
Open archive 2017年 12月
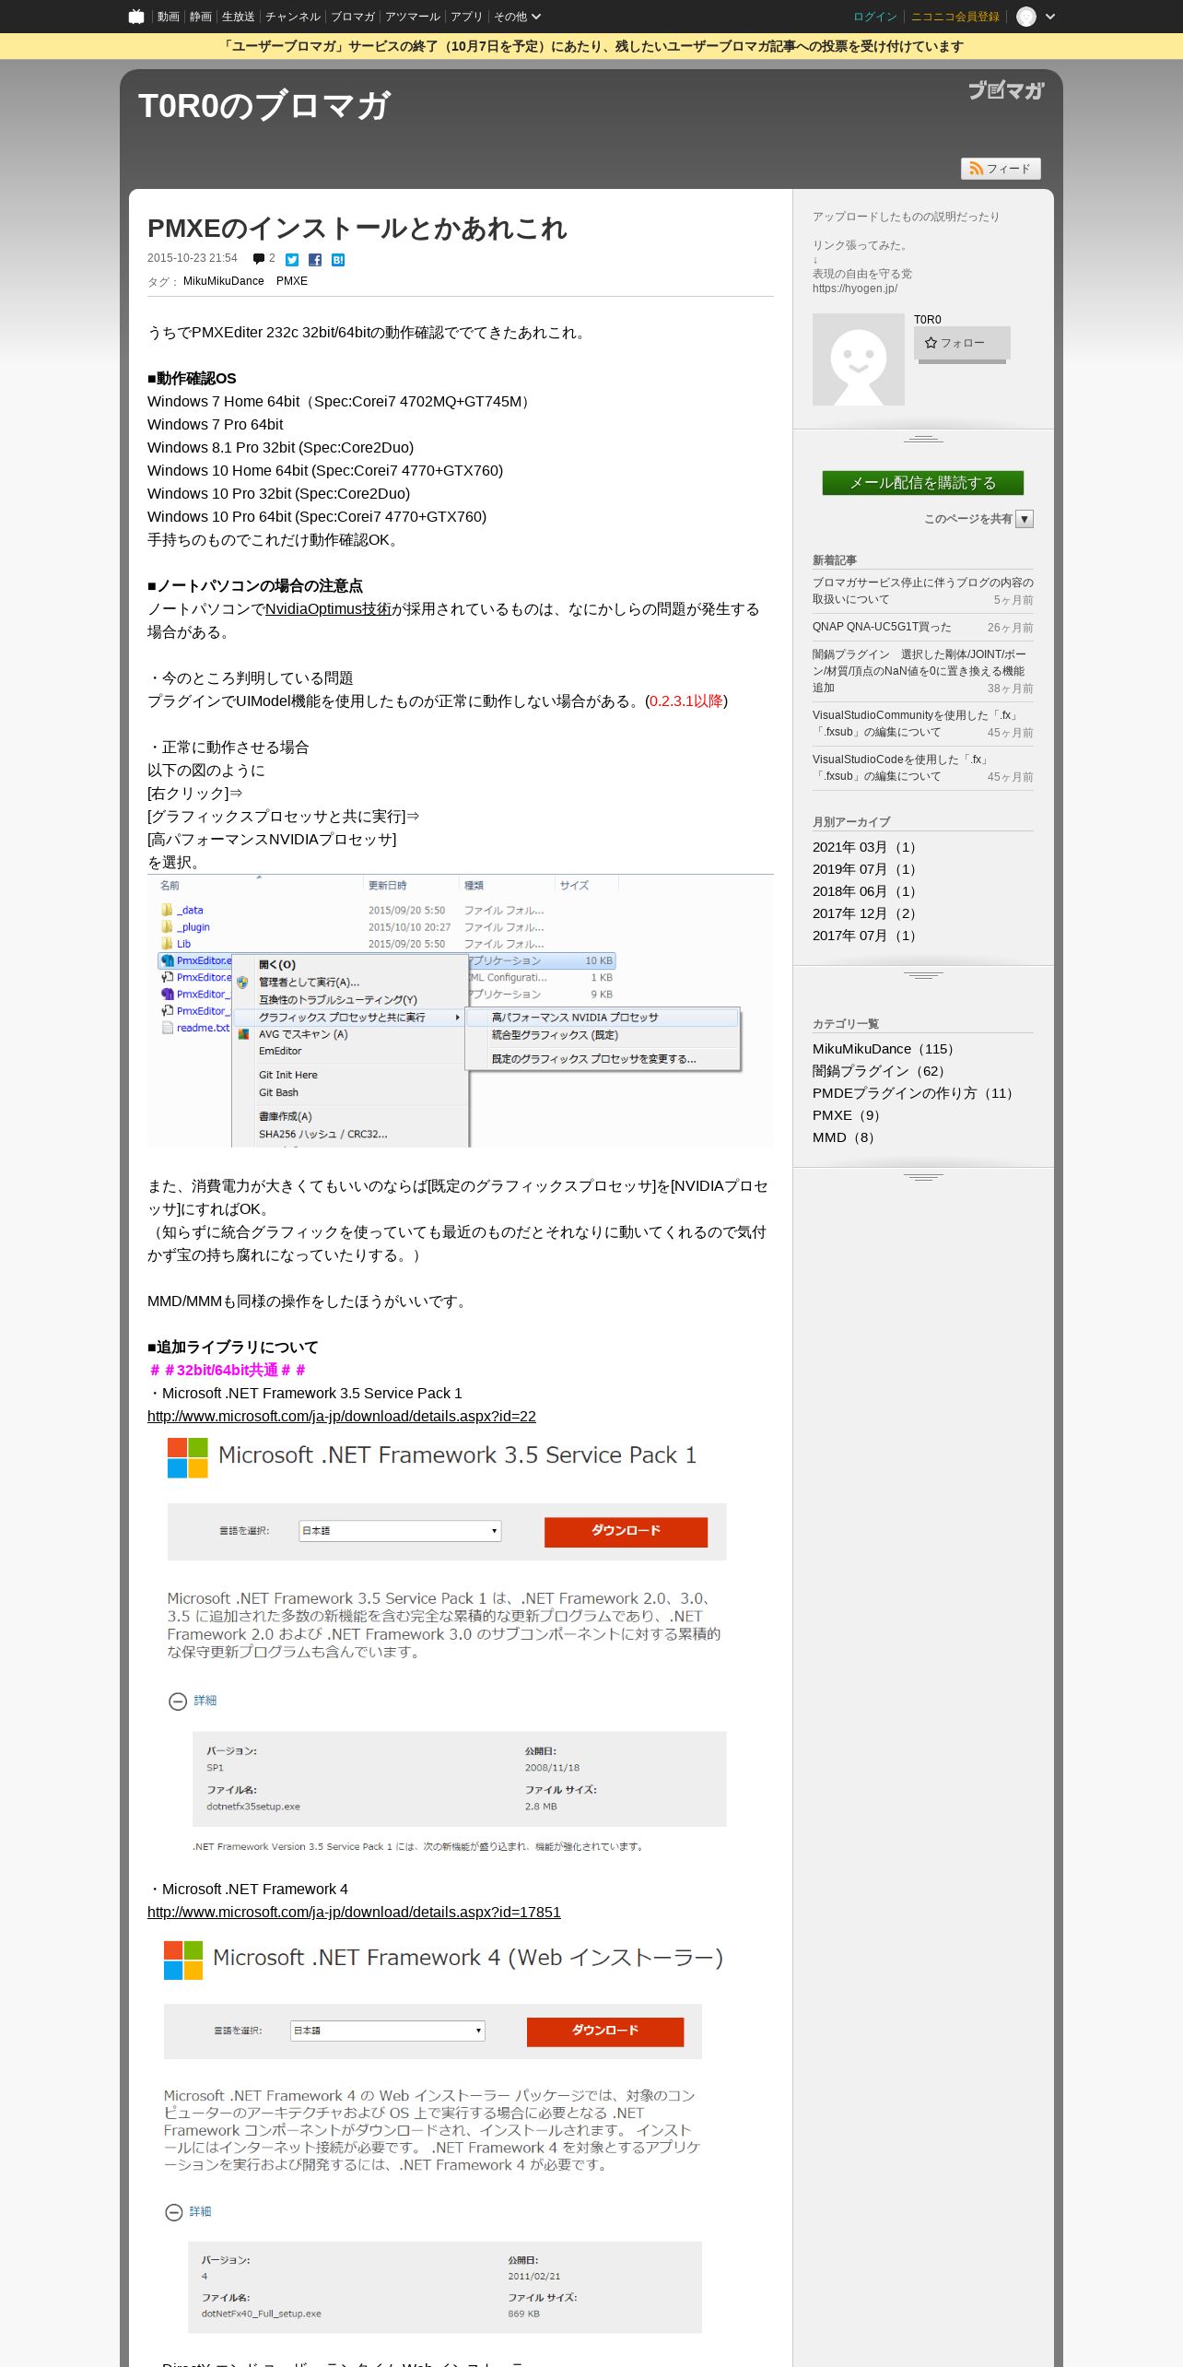pos(864,913)
